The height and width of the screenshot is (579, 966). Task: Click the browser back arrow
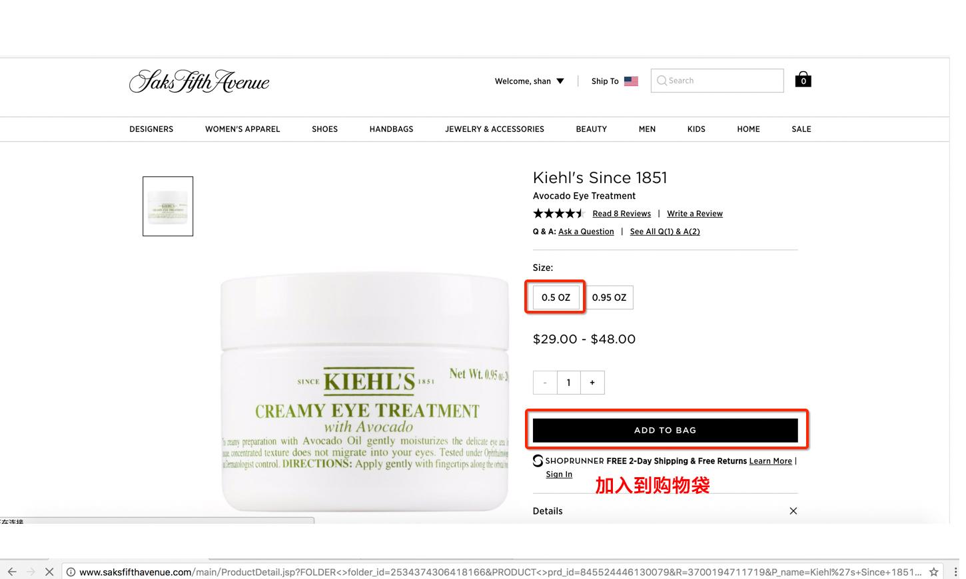[x=12, y=572]
